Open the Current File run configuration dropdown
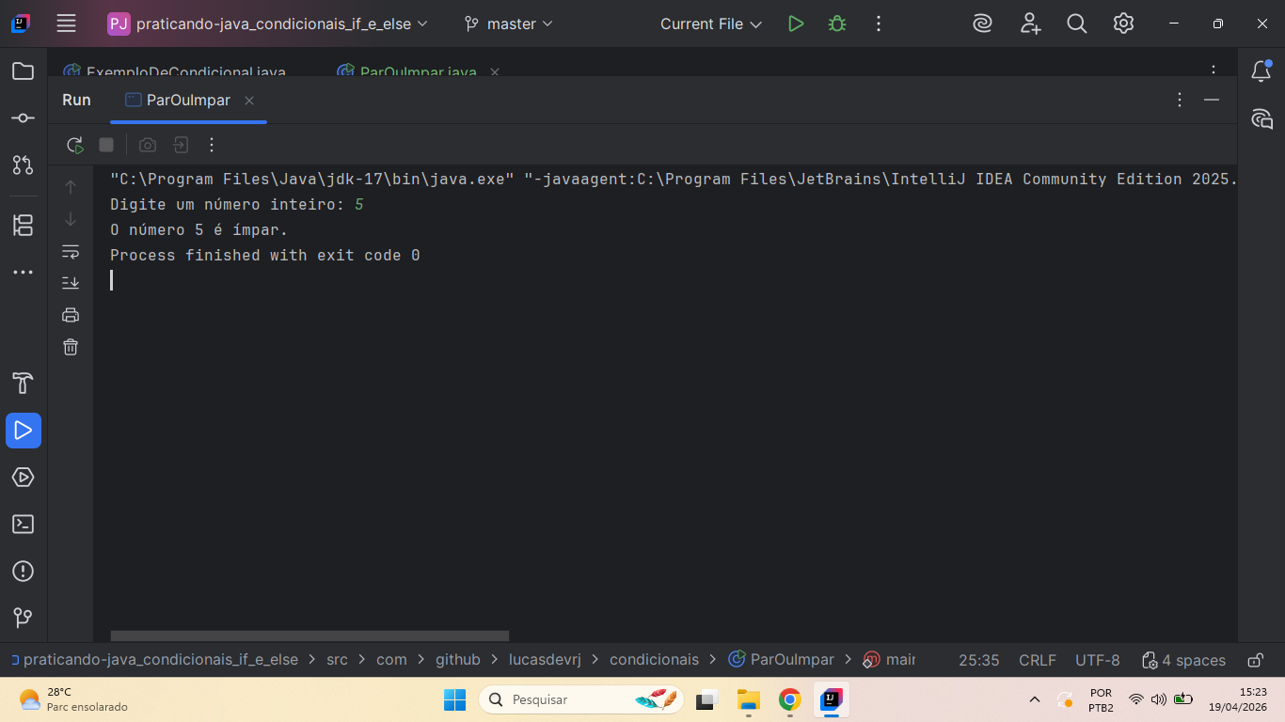 point(711,24)
